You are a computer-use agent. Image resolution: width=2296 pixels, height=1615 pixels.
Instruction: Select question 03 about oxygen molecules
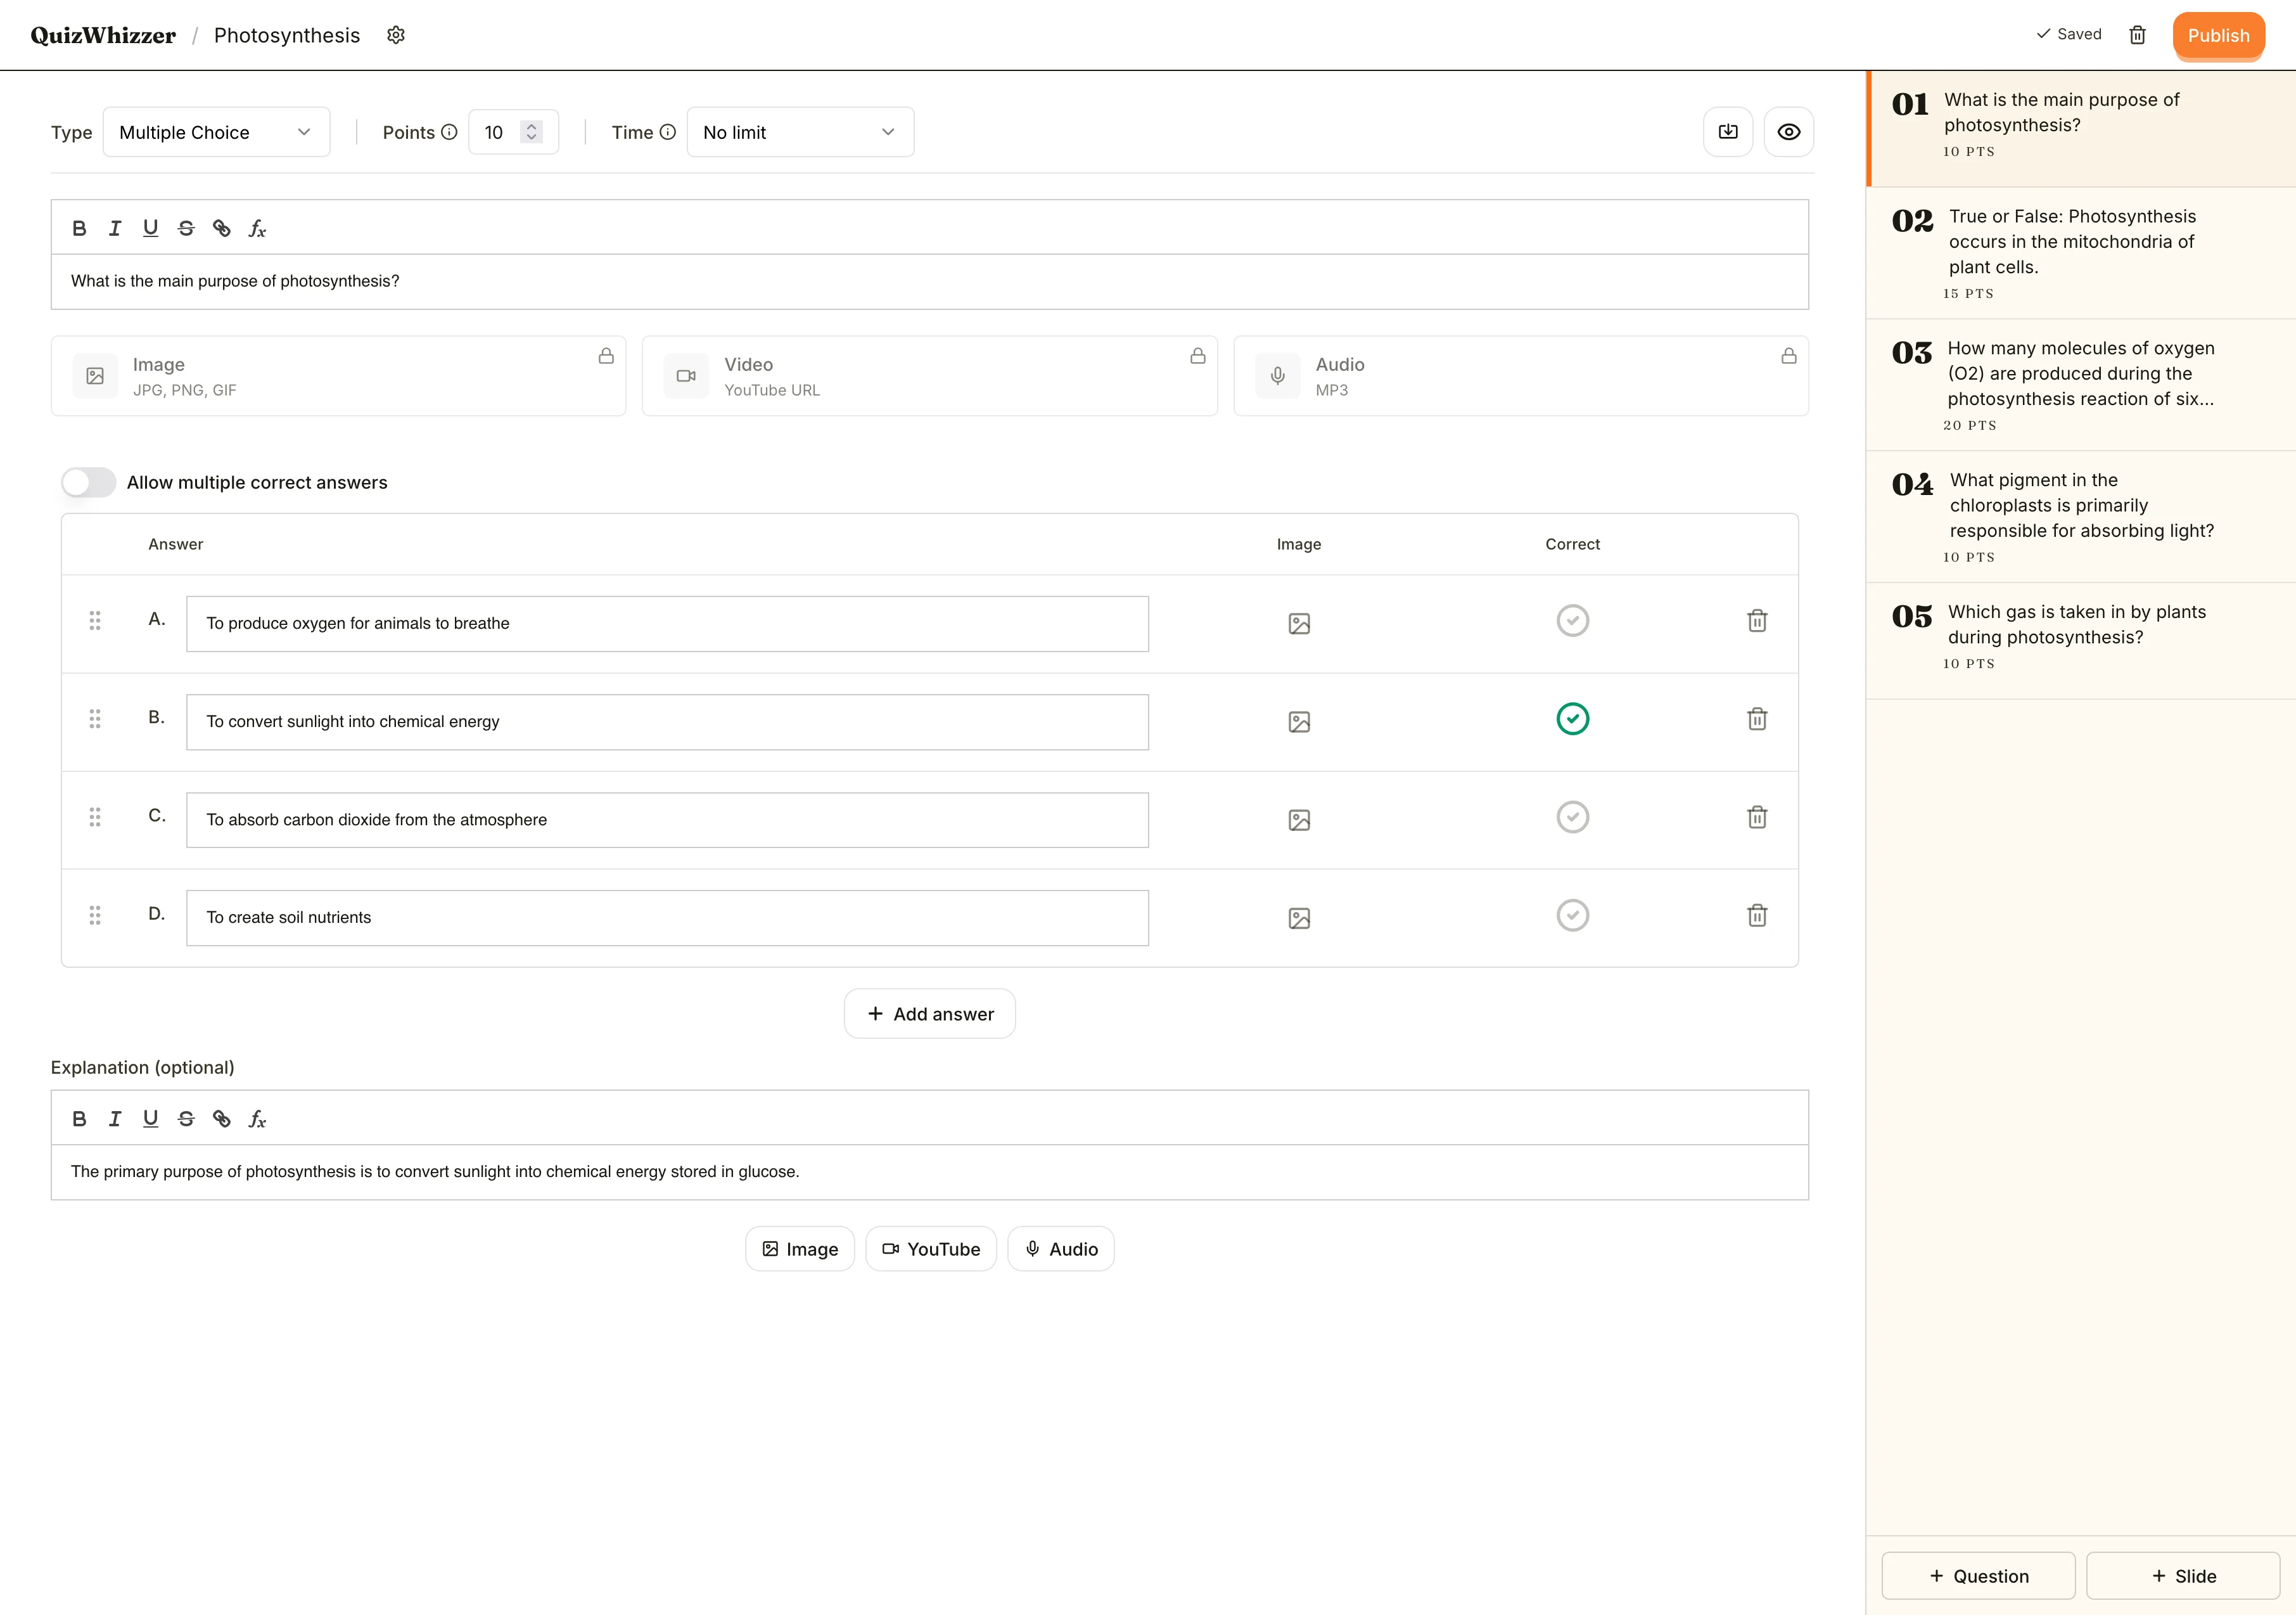[x=2080, y=385]
